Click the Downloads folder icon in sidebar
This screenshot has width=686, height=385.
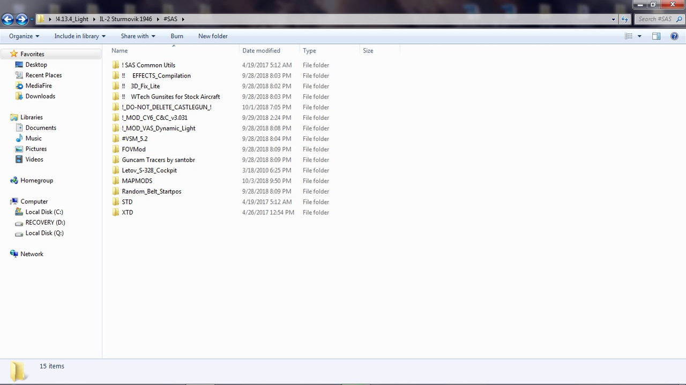tap(19, 96)
